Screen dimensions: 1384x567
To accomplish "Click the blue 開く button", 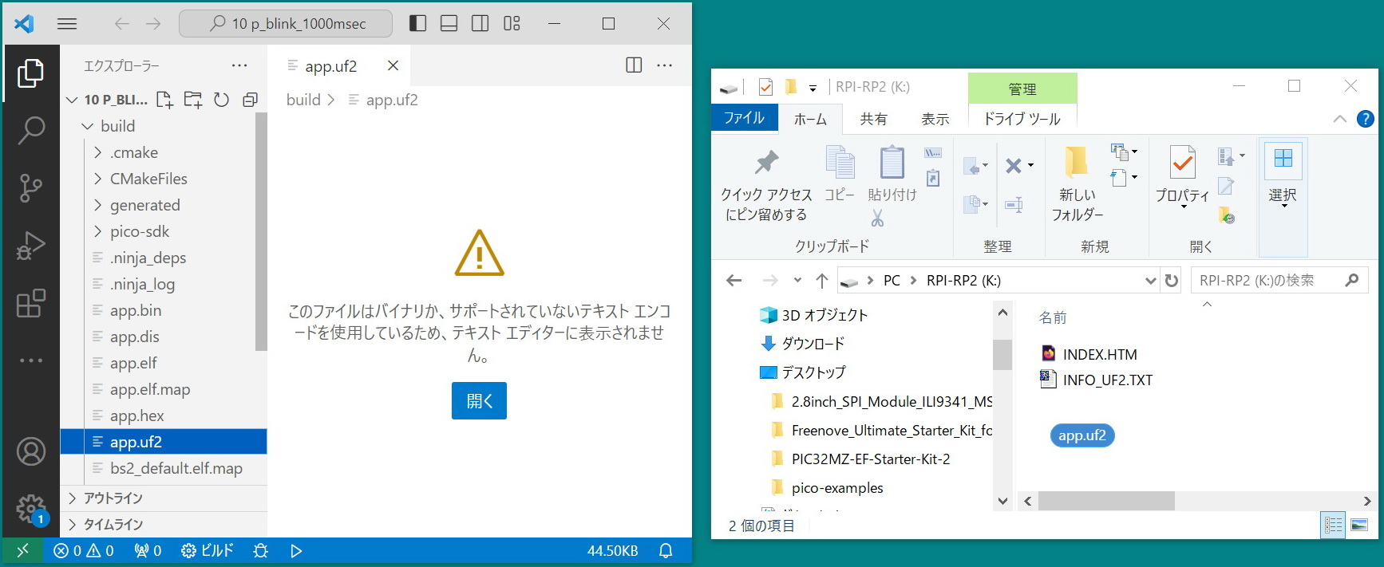I will click(479, 400).
